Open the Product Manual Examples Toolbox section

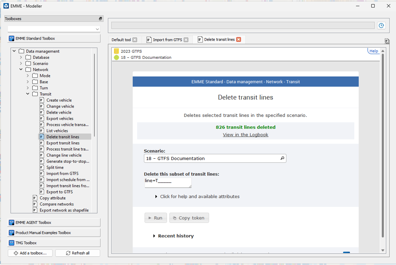[54, 233]
